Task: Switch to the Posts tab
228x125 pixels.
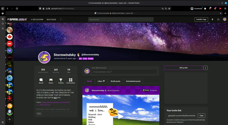Action: (x=90, y=81)
